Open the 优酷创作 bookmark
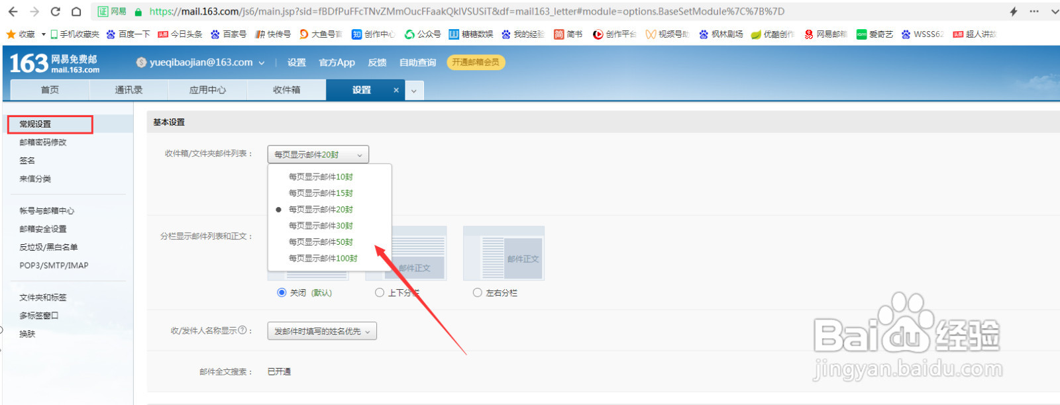The image size is (1060, 405). (772, 34)
